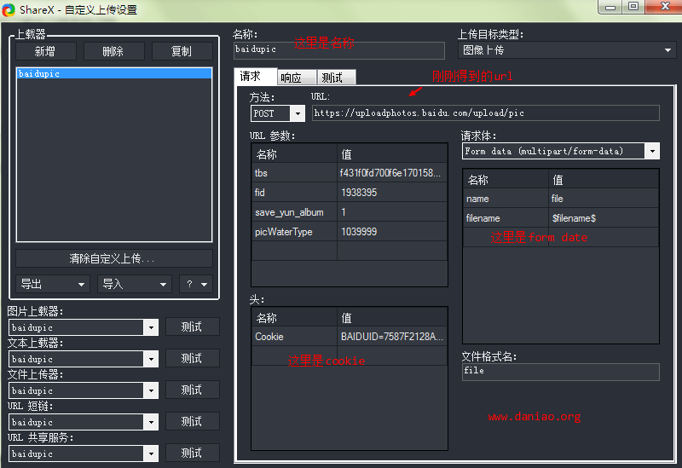Expand the 图片上载器 combo box

[151, 327]
